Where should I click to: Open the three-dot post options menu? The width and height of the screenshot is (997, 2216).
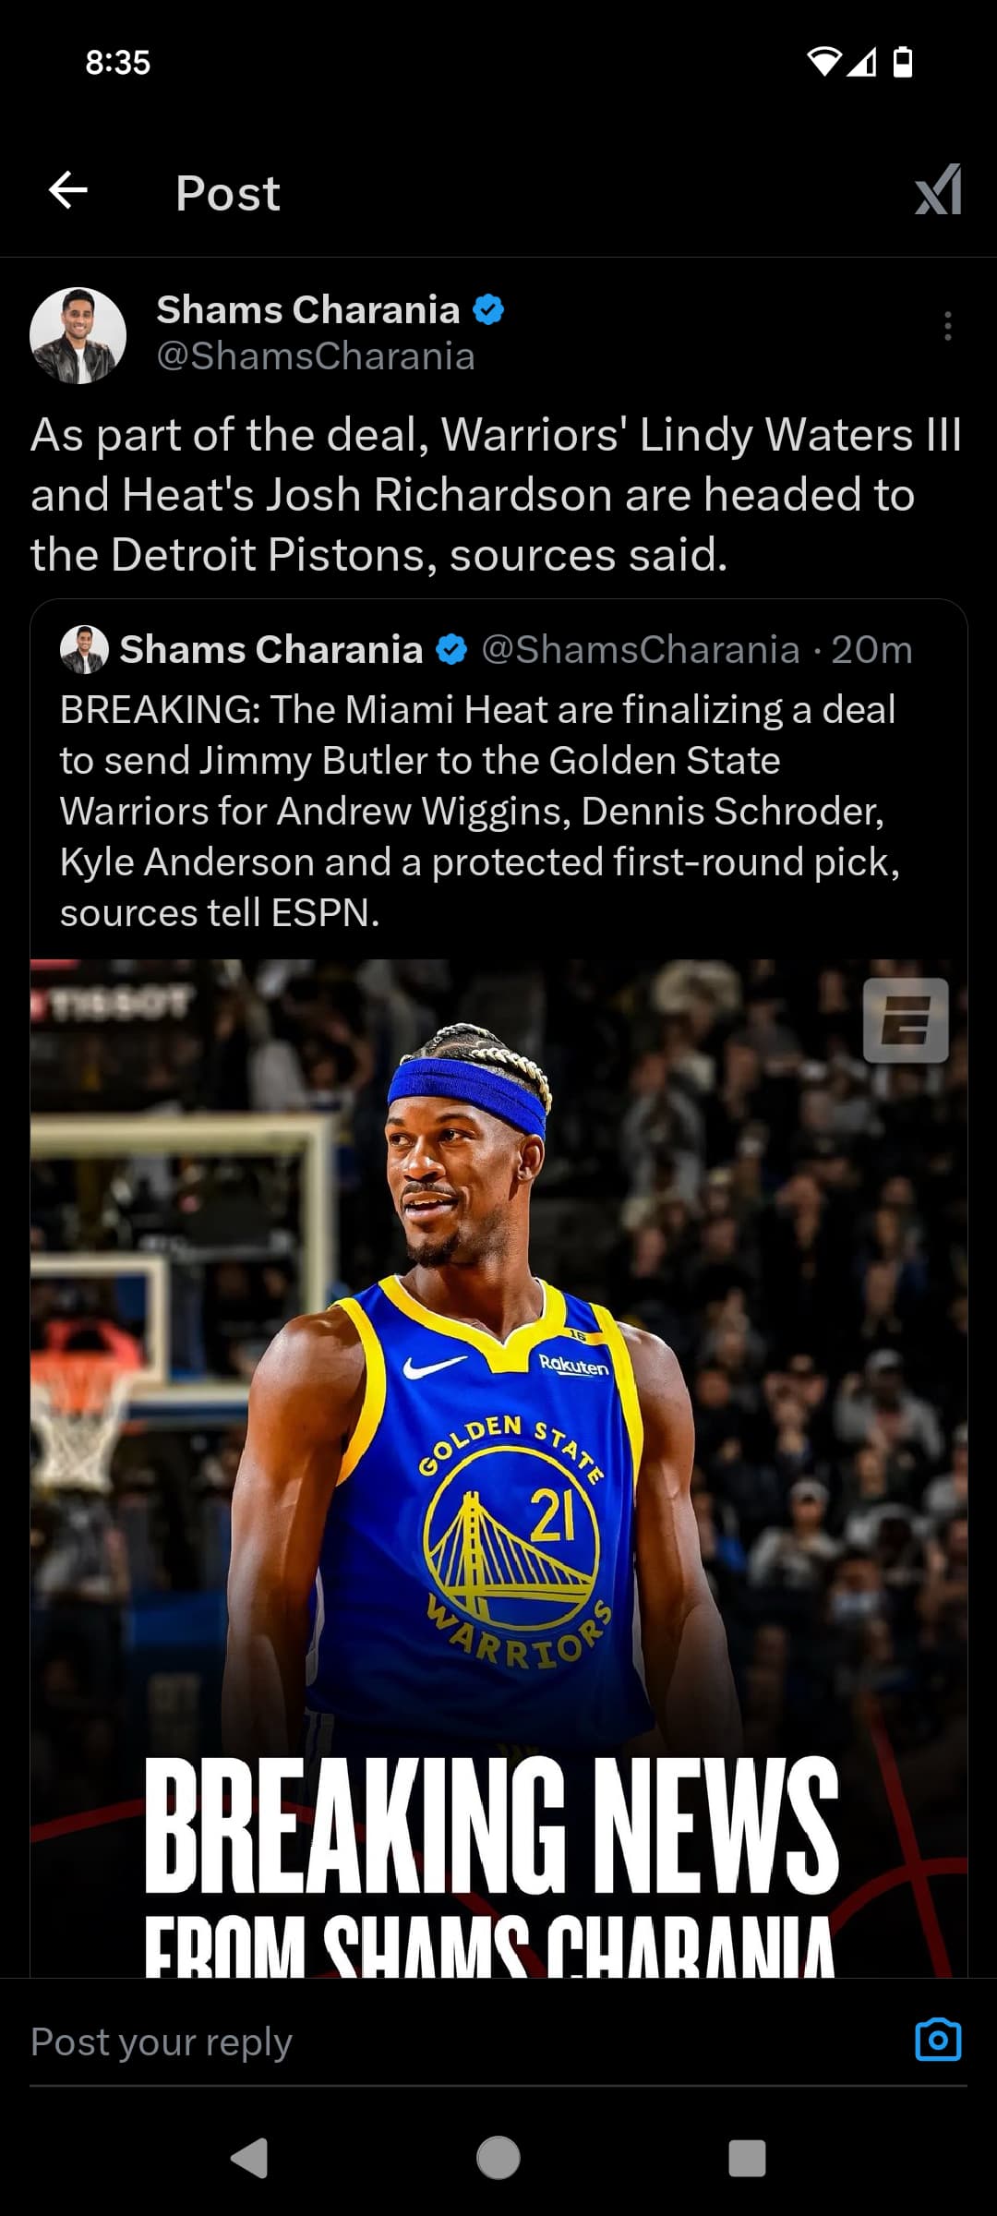(x=947, y=327)
